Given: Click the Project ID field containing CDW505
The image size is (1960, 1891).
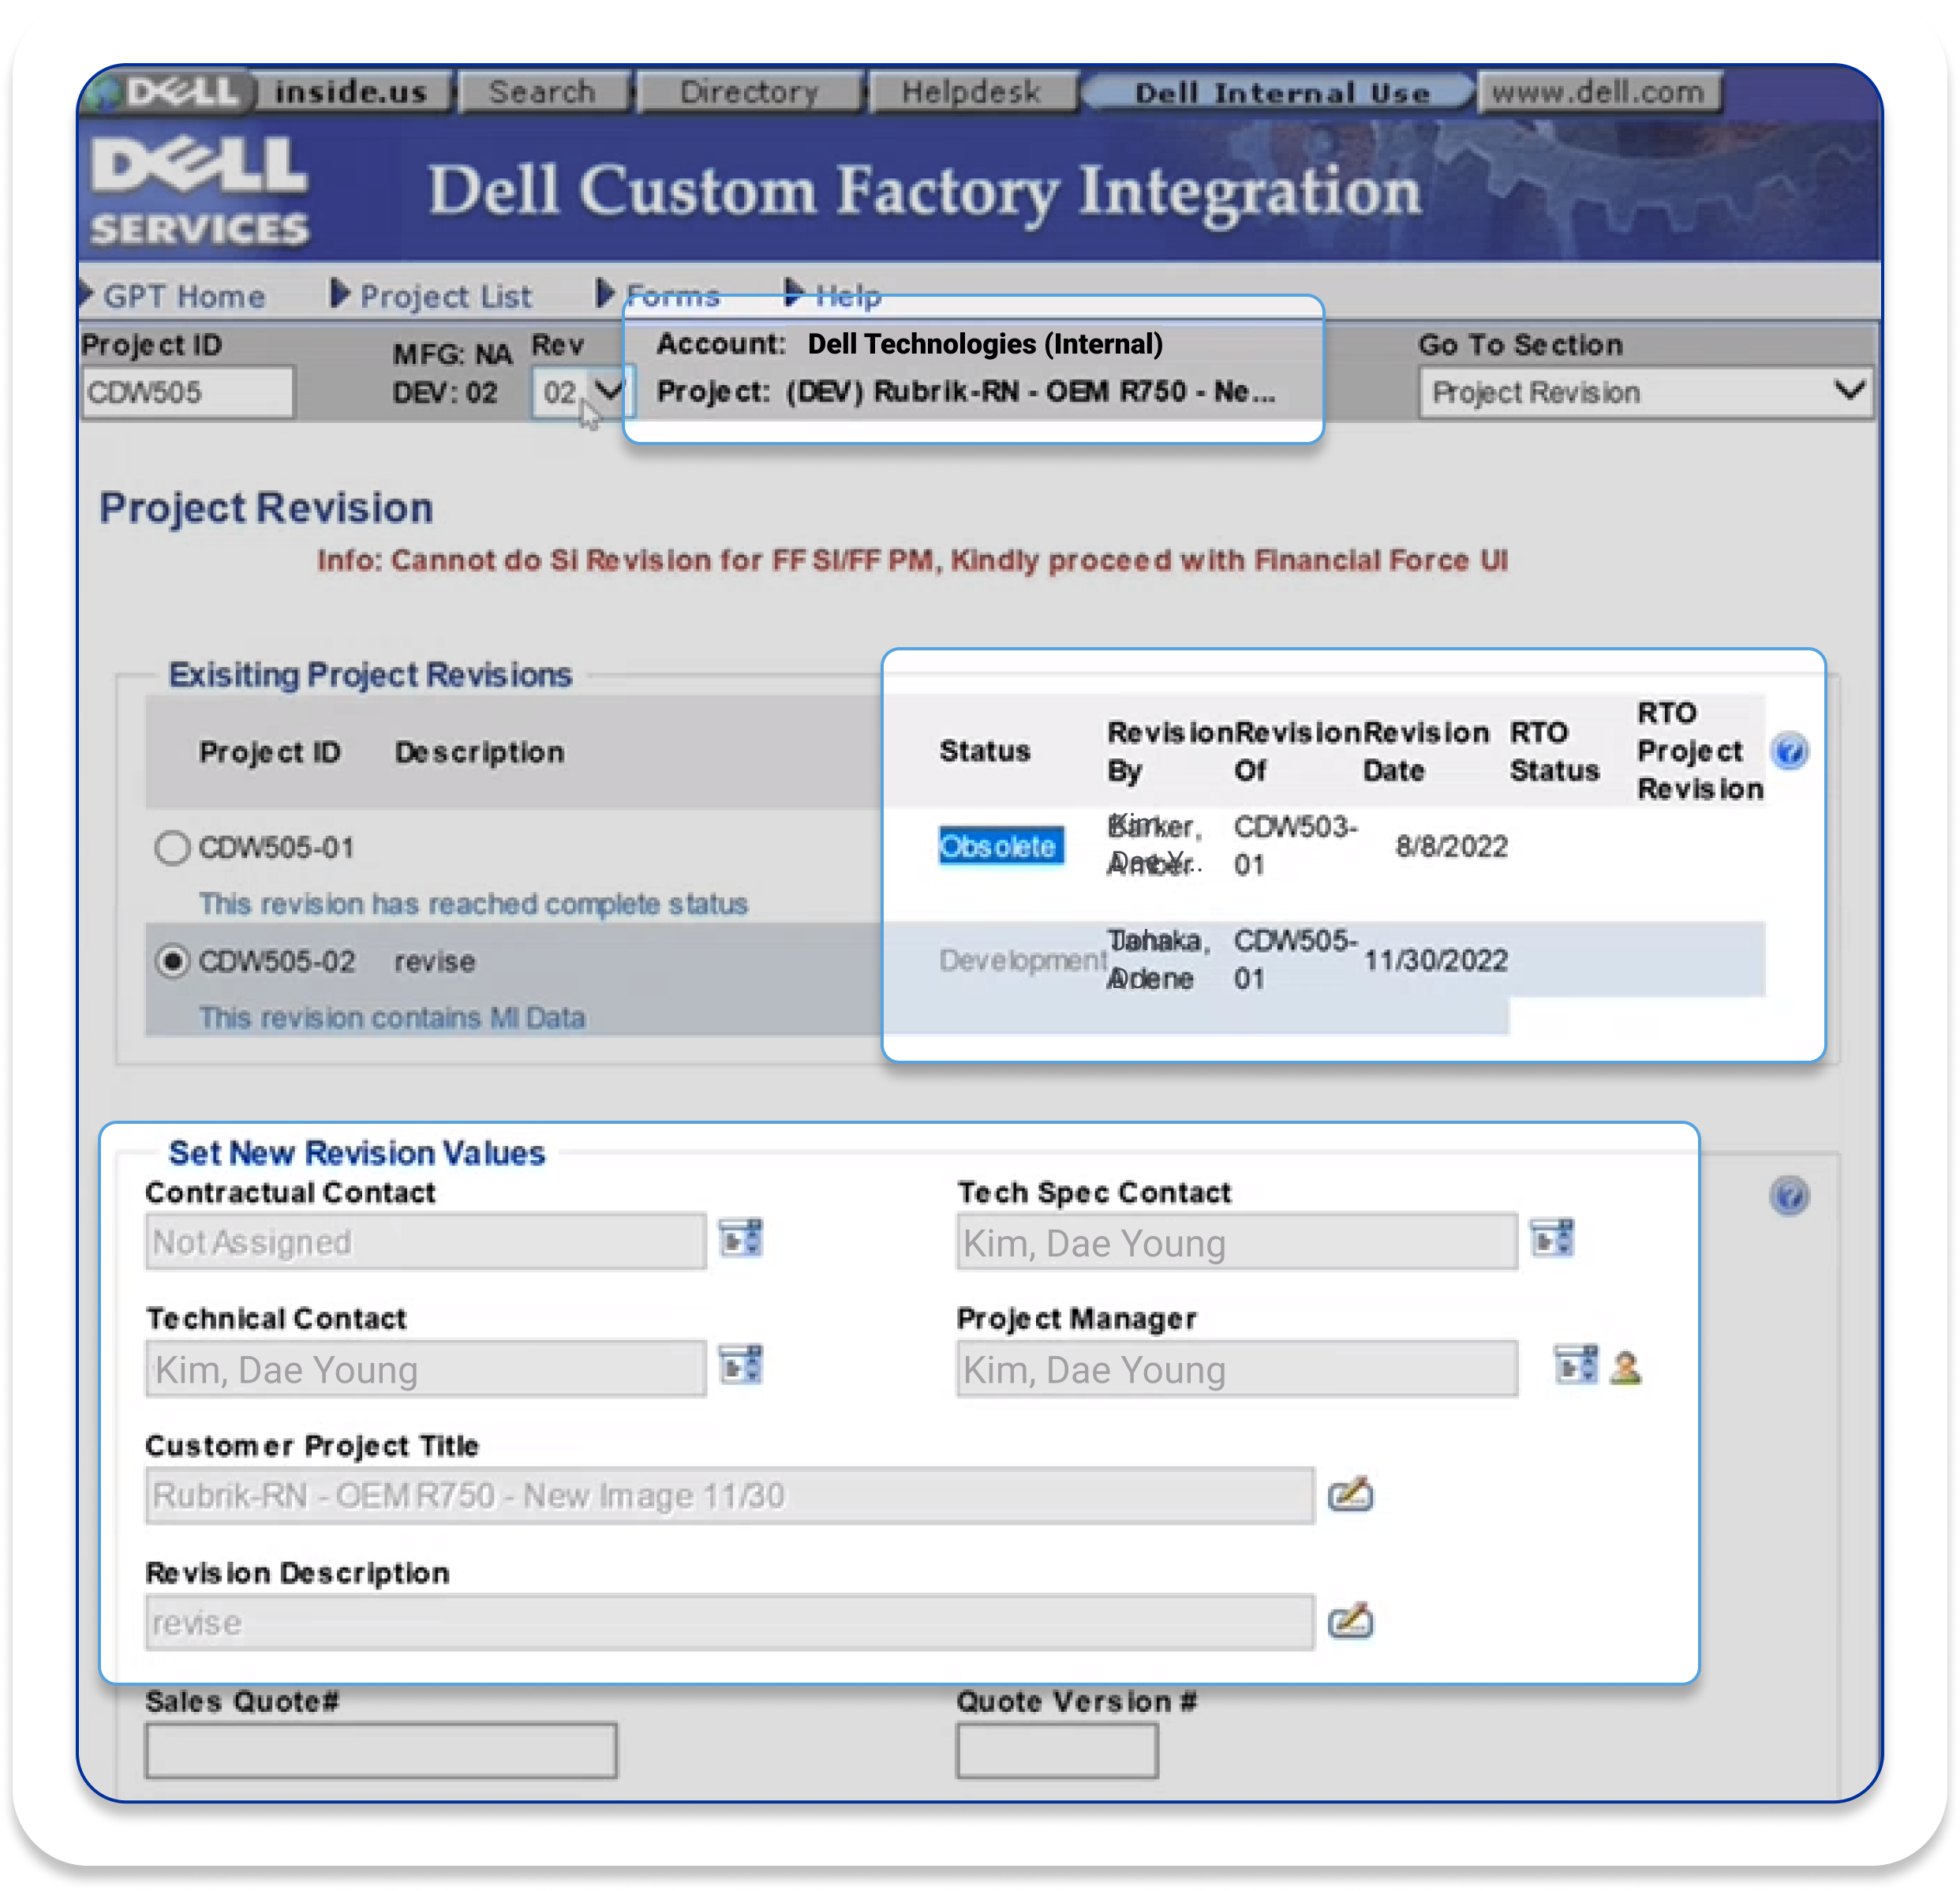Looking at the screenshot, I should coord(187,392).
